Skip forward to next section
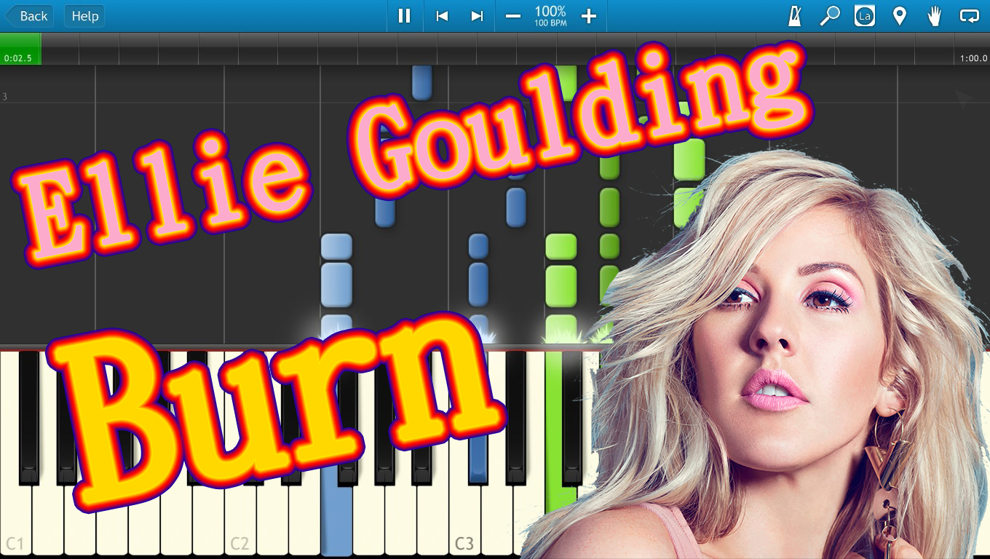 (x=477, y=16)
